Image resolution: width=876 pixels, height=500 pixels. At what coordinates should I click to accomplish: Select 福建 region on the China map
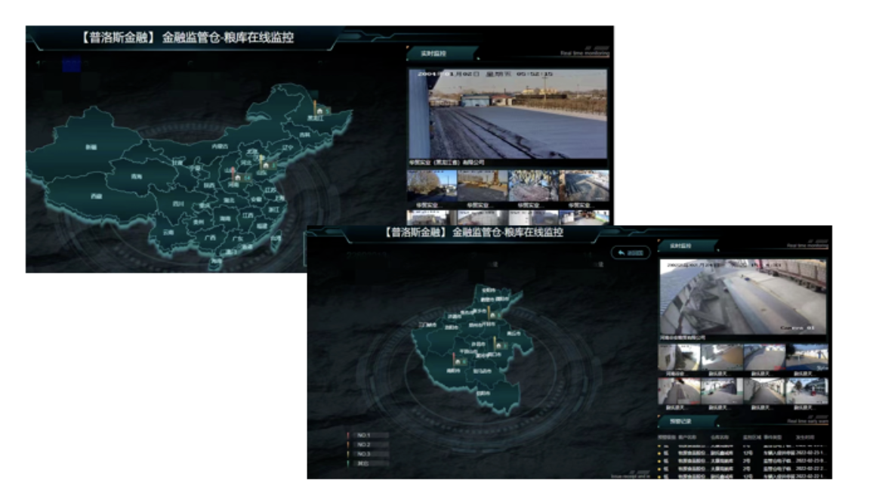pos(262,227)
